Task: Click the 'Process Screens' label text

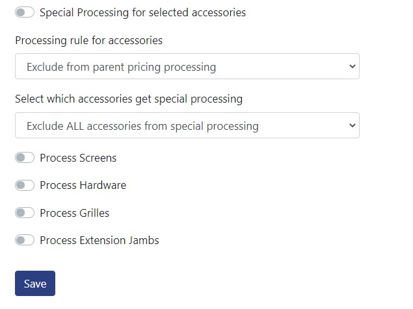Action: pyautogui.click(x=78, y=158)
